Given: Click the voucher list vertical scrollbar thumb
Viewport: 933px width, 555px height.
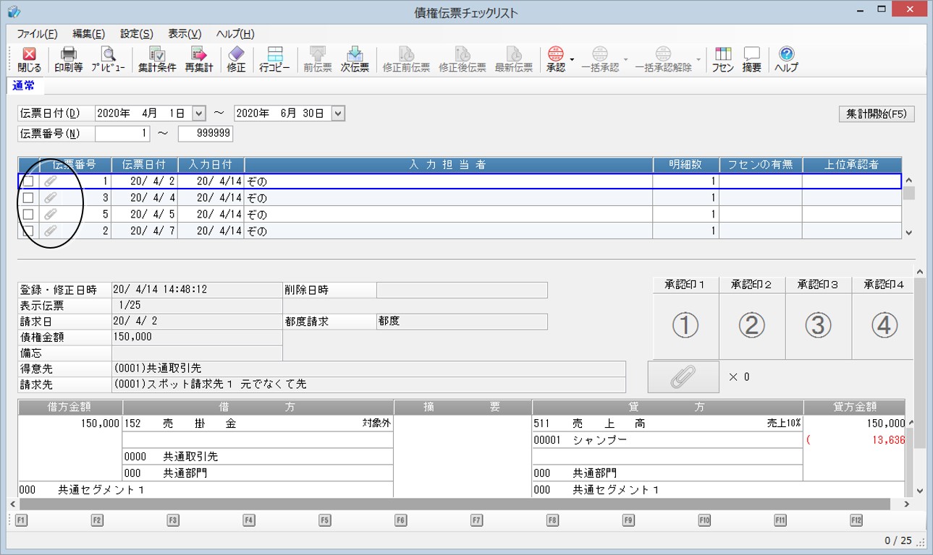Looking at the screenshot, I should pos(909,193).
